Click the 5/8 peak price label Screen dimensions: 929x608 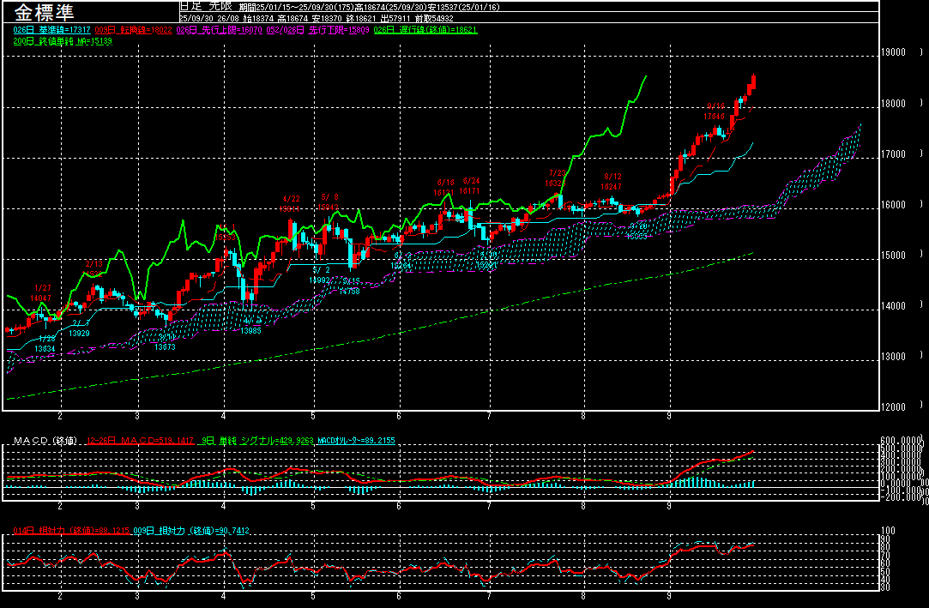click(x=330, y=207)
